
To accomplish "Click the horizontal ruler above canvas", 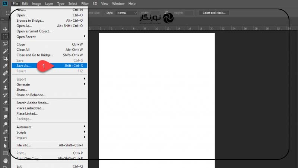I will [x=193, y=28].
